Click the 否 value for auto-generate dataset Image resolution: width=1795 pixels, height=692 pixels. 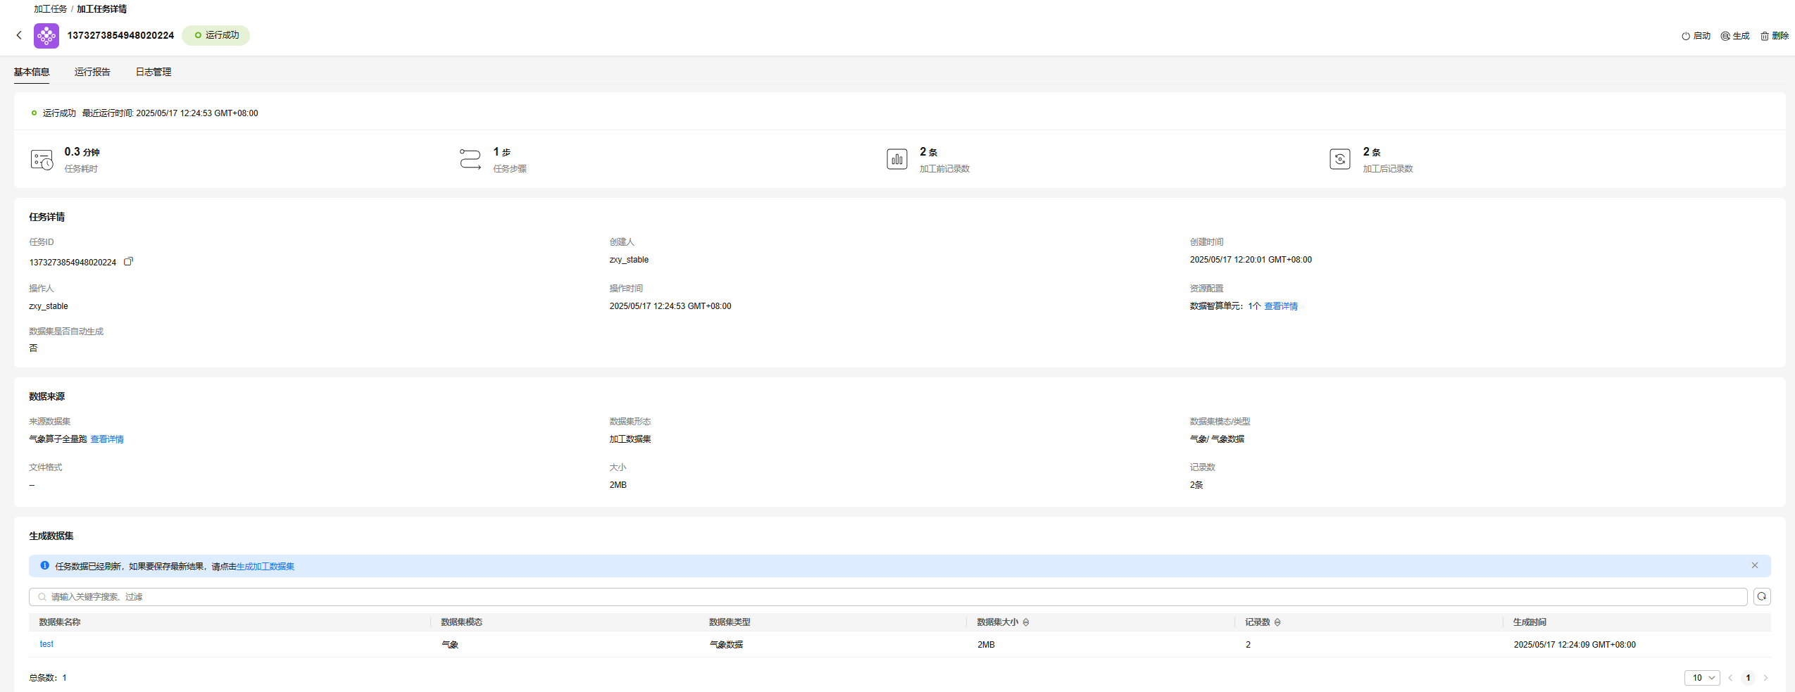[33, 348]
